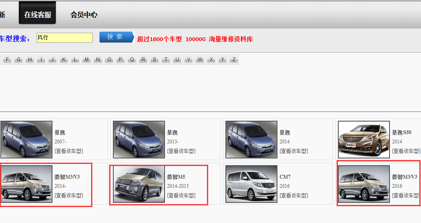This screenshot has width=421, height=223.
Task: Click the 车型搜索 input field
Action: point(65,38)
